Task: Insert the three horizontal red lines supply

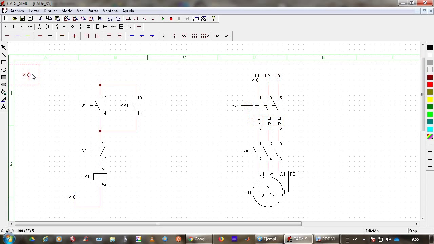Action: pos(109,36)
